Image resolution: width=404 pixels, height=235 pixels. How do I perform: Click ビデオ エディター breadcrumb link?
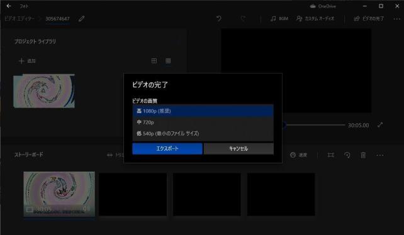[x=20, y=18]
